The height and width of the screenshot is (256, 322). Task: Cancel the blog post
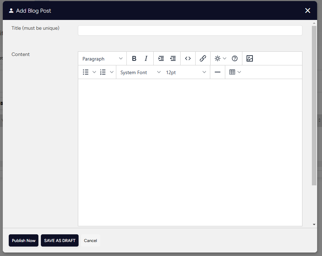(x=90, y=240)
